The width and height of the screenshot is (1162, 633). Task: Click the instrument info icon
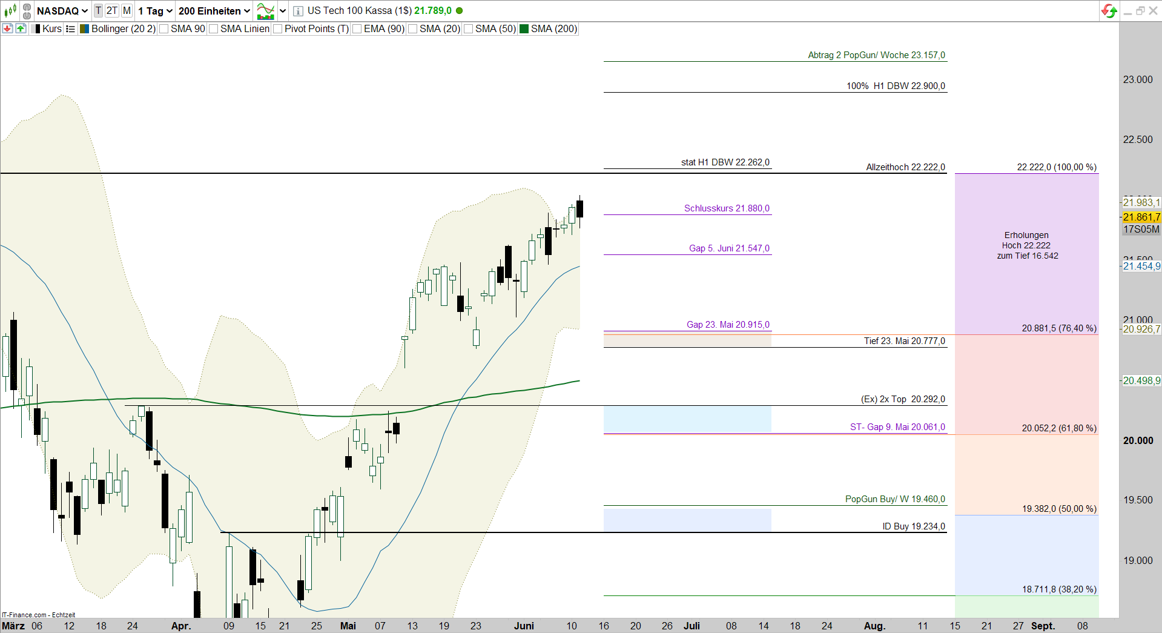[298, 11]
